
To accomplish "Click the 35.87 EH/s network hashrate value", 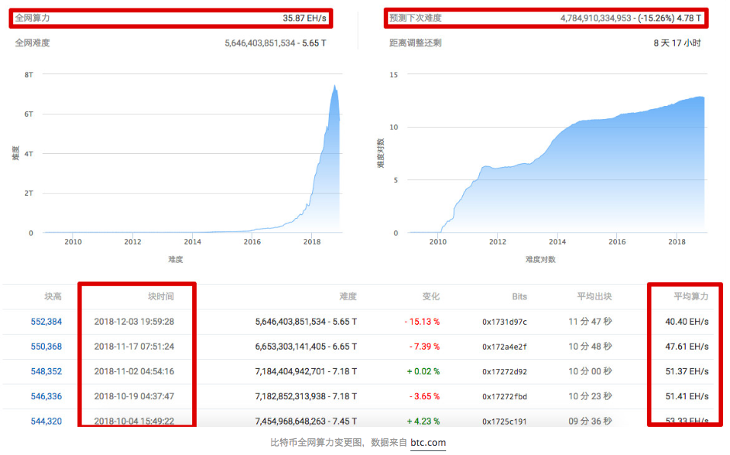I will tap(304, 18).
